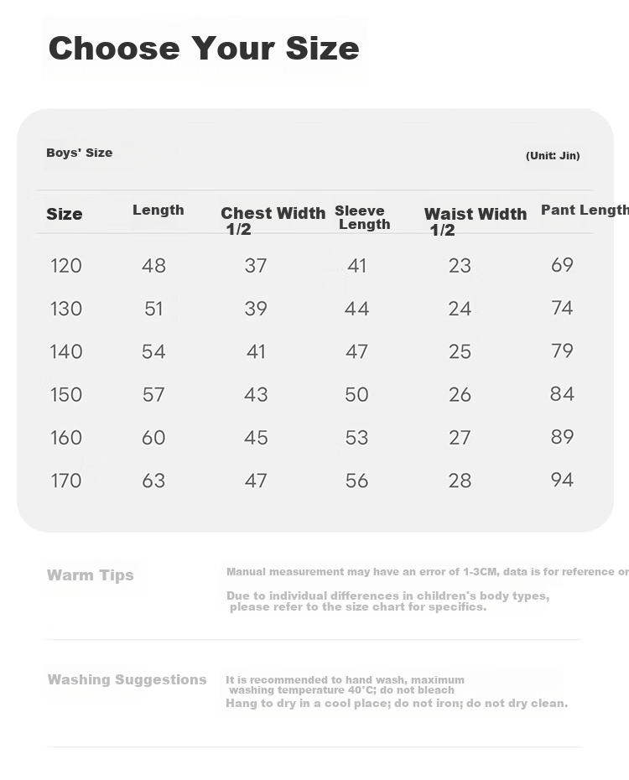Click the Waist Width 1/2 header
Screen dimensions: 629x780
point(476,221)
